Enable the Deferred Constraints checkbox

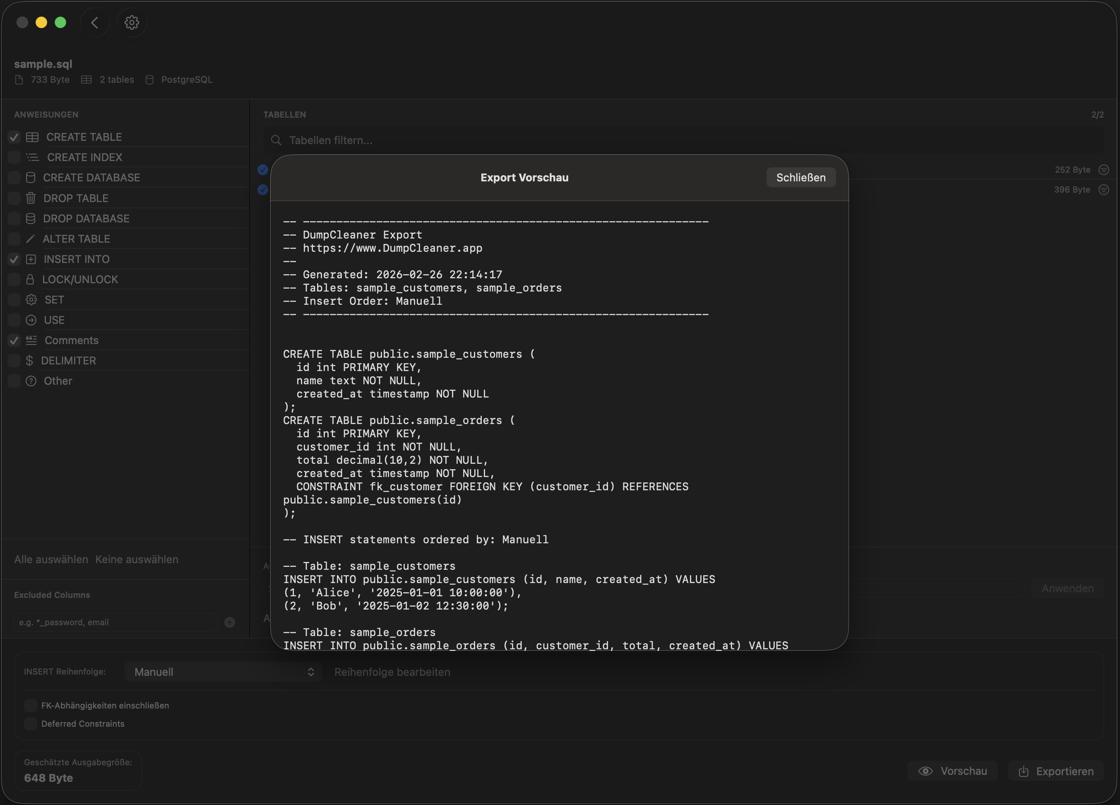(x=31, y=724)
